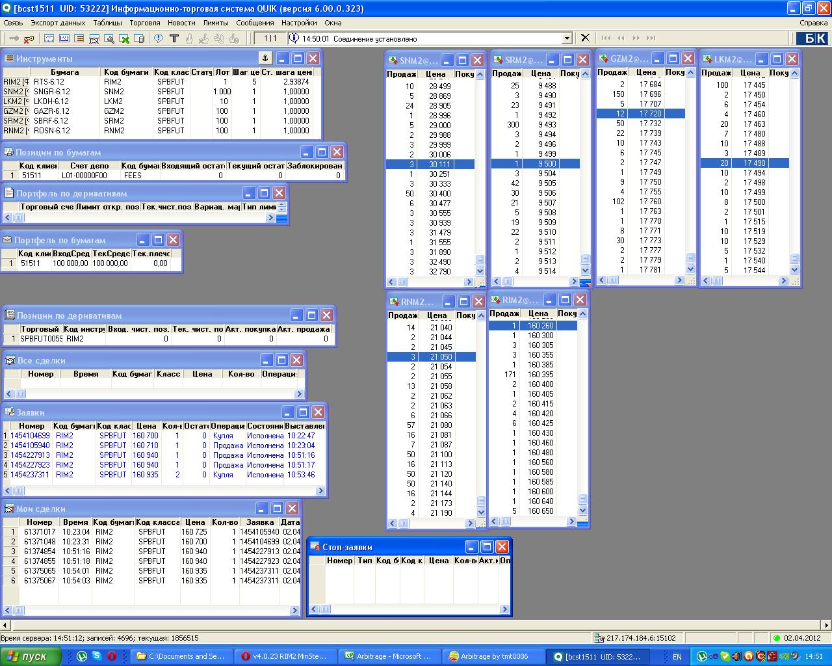Click the GZM2 quote window title icon

coord(603,59)
